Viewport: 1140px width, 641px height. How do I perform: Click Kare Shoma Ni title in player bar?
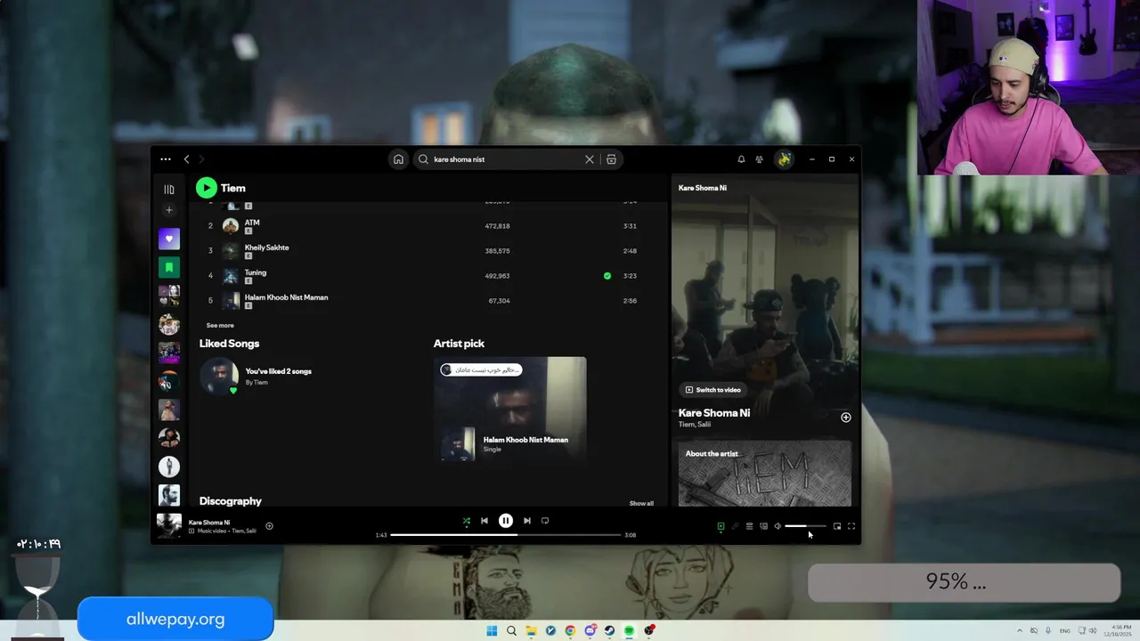pyautogui.click(x=209, y=523)
